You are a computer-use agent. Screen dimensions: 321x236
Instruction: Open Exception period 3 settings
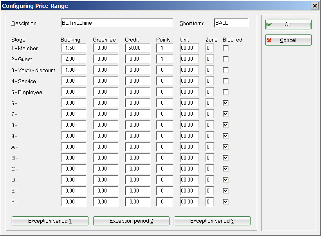point(212,221)
